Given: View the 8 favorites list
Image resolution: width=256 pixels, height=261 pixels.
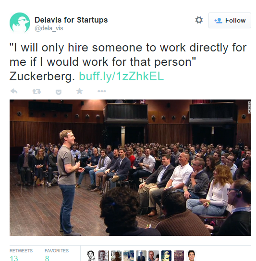Looking at the screenshot, I should click(x=57, y=255).
